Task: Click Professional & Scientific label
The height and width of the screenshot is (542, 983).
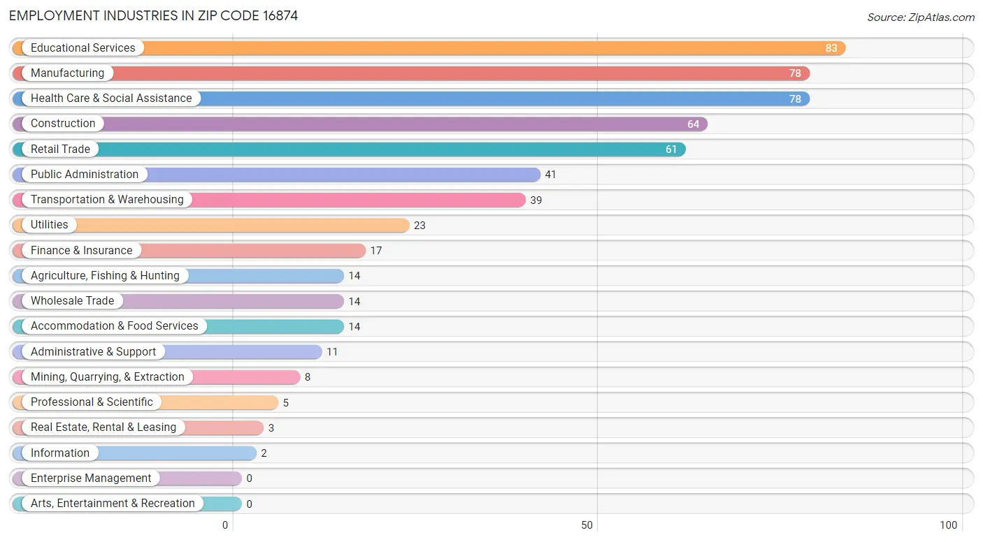Action: click(x=92, y=402)
